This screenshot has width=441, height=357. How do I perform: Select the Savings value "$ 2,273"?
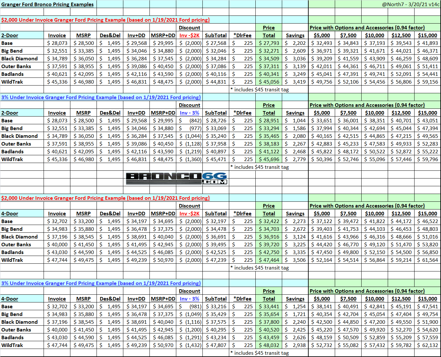click(x=295, y=221)
